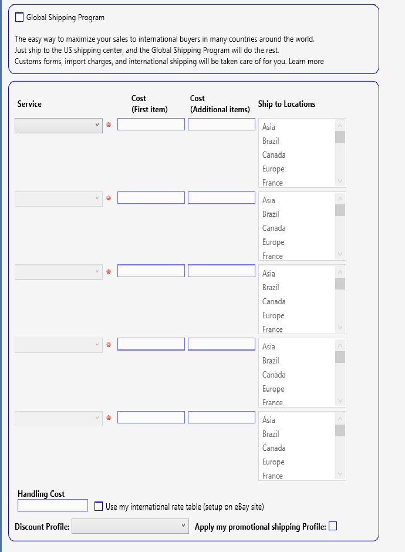This screenshot has height=552, width=405.
Task: Click red remove icon on fifth service row
Action: [109, 418]
